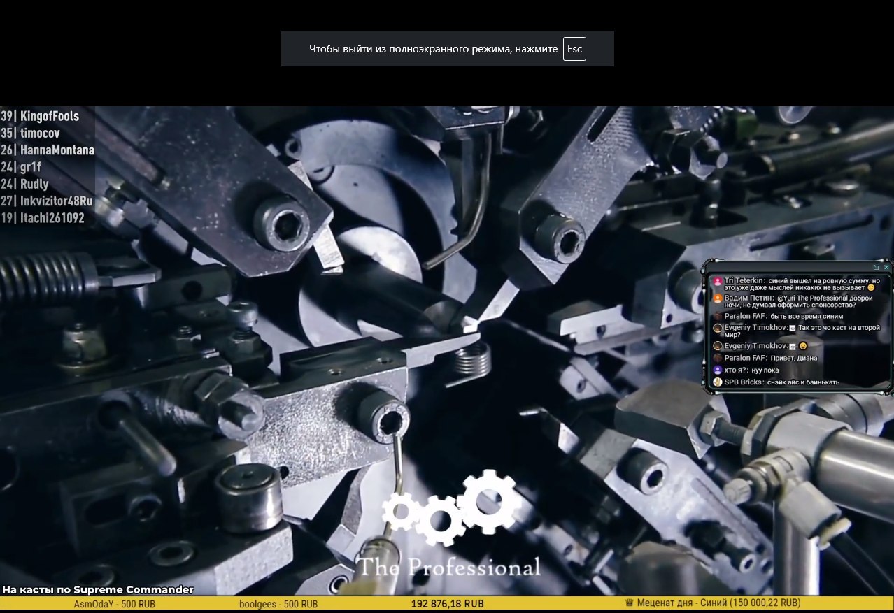Click chat username 'SPB Bricks'
The height and width of the screenshot is (613, 894).
point(742,382)
